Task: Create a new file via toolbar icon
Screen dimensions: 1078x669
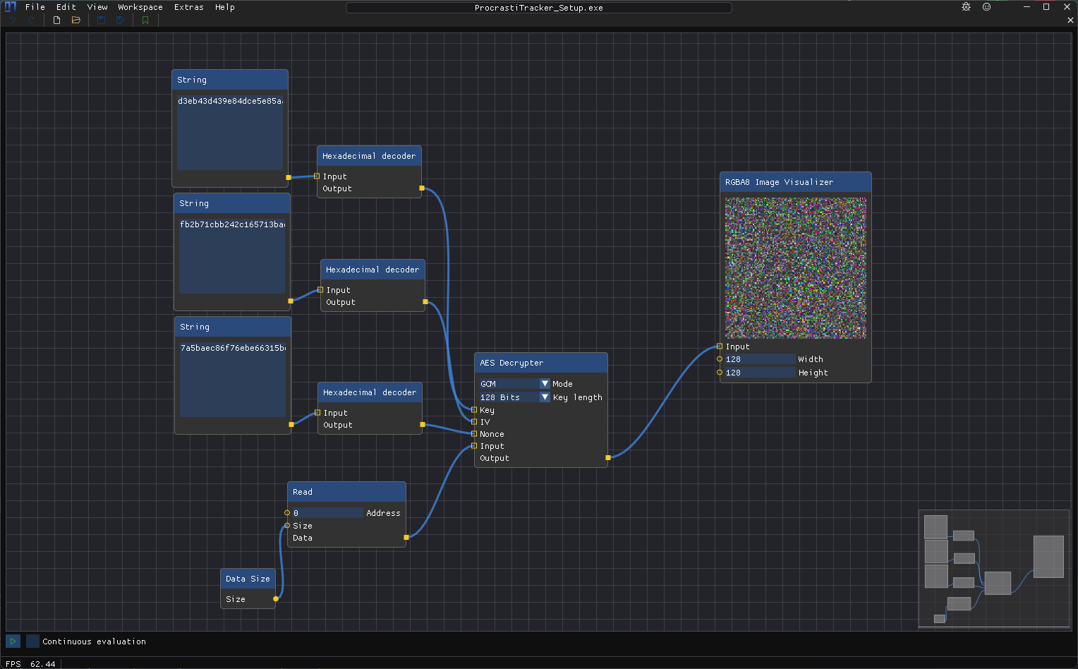Action: (56, 20)
